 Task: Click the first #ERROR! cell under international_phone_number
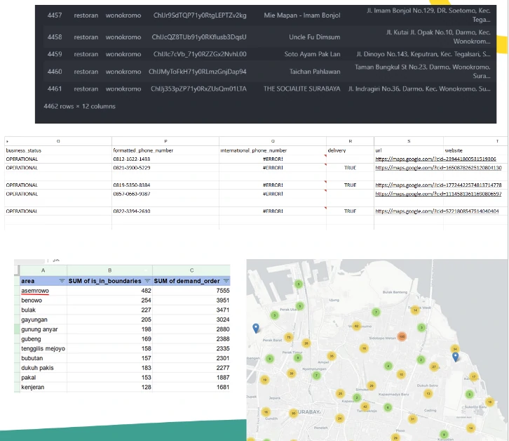(272, 159)
